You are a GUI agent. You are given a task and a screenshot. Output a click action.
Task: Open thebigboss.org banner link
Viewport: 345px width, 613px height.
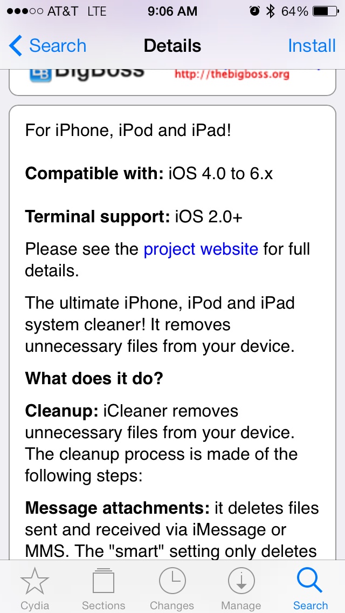(x=232, y=74)
